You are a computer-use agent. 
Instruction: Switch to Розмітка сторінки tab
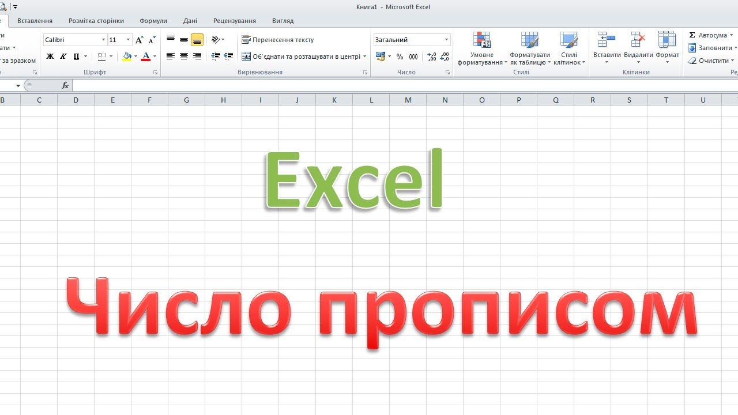pos(96,21)
